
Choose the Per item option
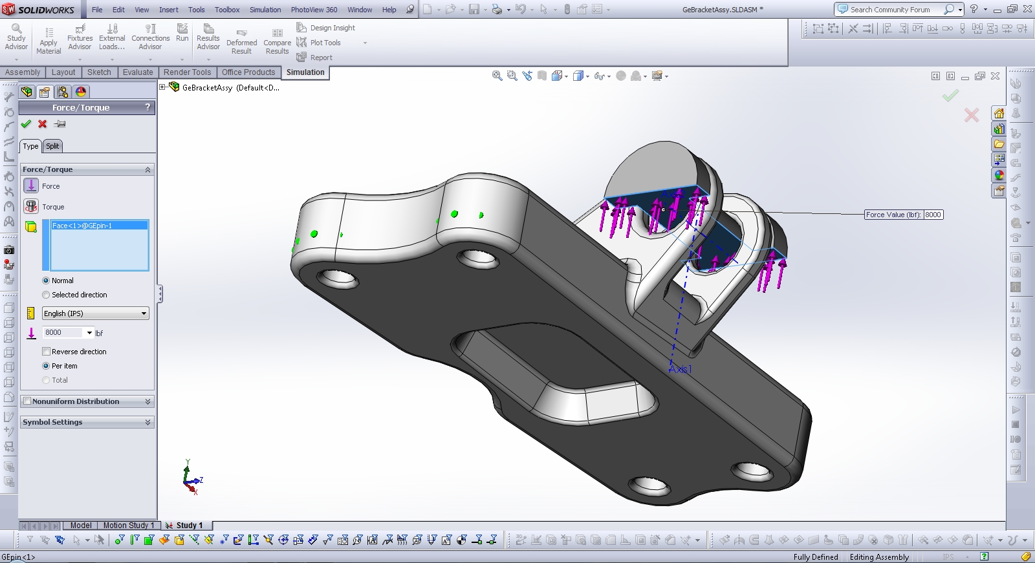click(46, 366)
